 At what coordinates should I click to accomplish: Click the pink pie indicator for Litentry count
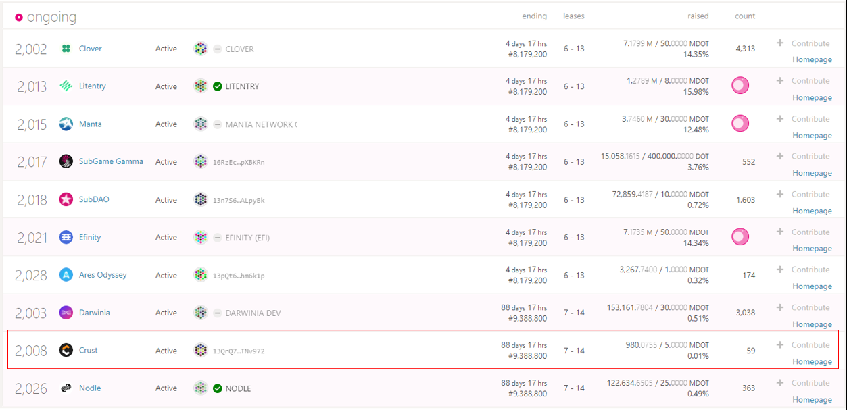click(740, 86)
